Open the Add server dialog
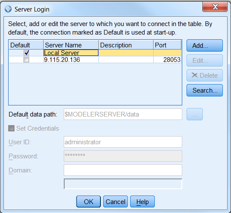Screen dimensions: 231x213 pos(204,45)
